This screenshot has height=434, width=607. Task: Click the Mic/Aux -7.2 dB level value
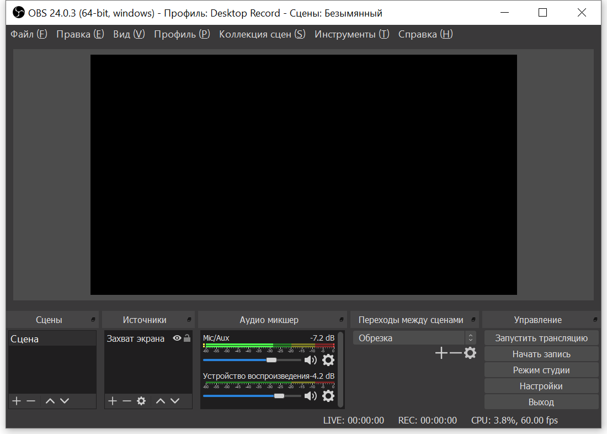coord(322,338)
